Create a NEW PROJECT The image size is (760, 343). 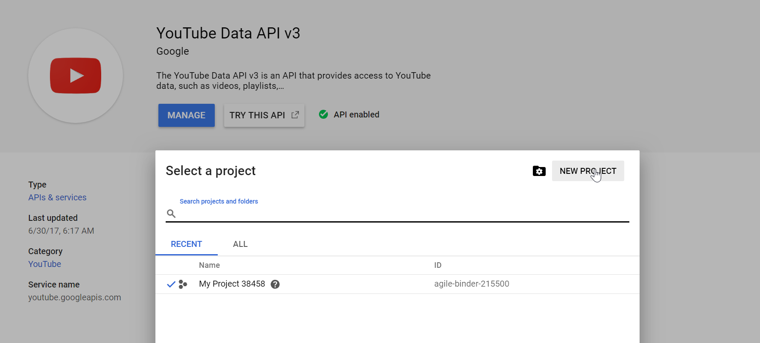[x=588, y=171]
